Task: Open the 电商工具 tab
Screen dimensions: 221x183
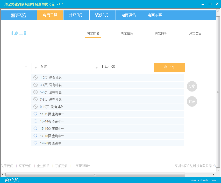Action: (x=50, y=15)
